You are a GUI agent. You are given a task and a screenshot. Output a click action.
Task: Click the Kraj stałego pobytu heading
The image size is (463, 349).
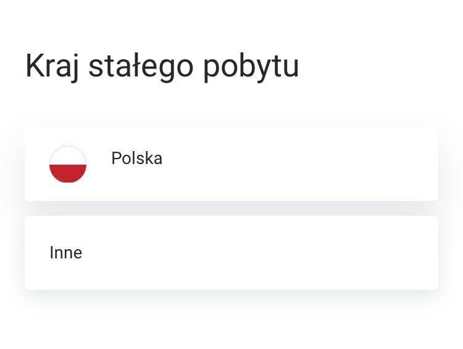(162, 67)
